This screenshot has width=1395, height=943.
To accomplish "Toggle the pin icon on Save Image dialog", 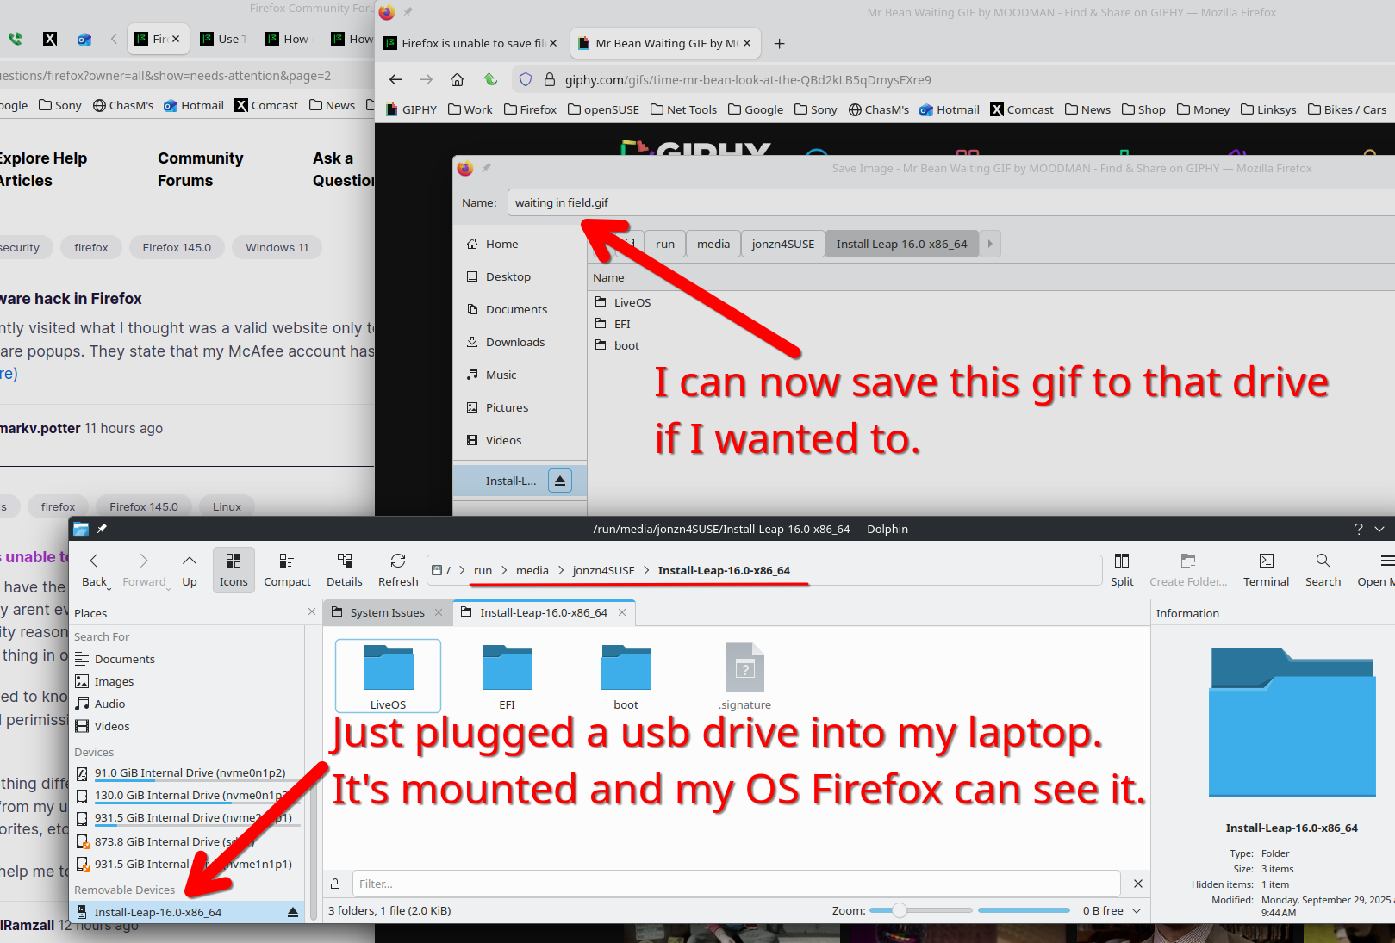I will click(x=486, y=168).
